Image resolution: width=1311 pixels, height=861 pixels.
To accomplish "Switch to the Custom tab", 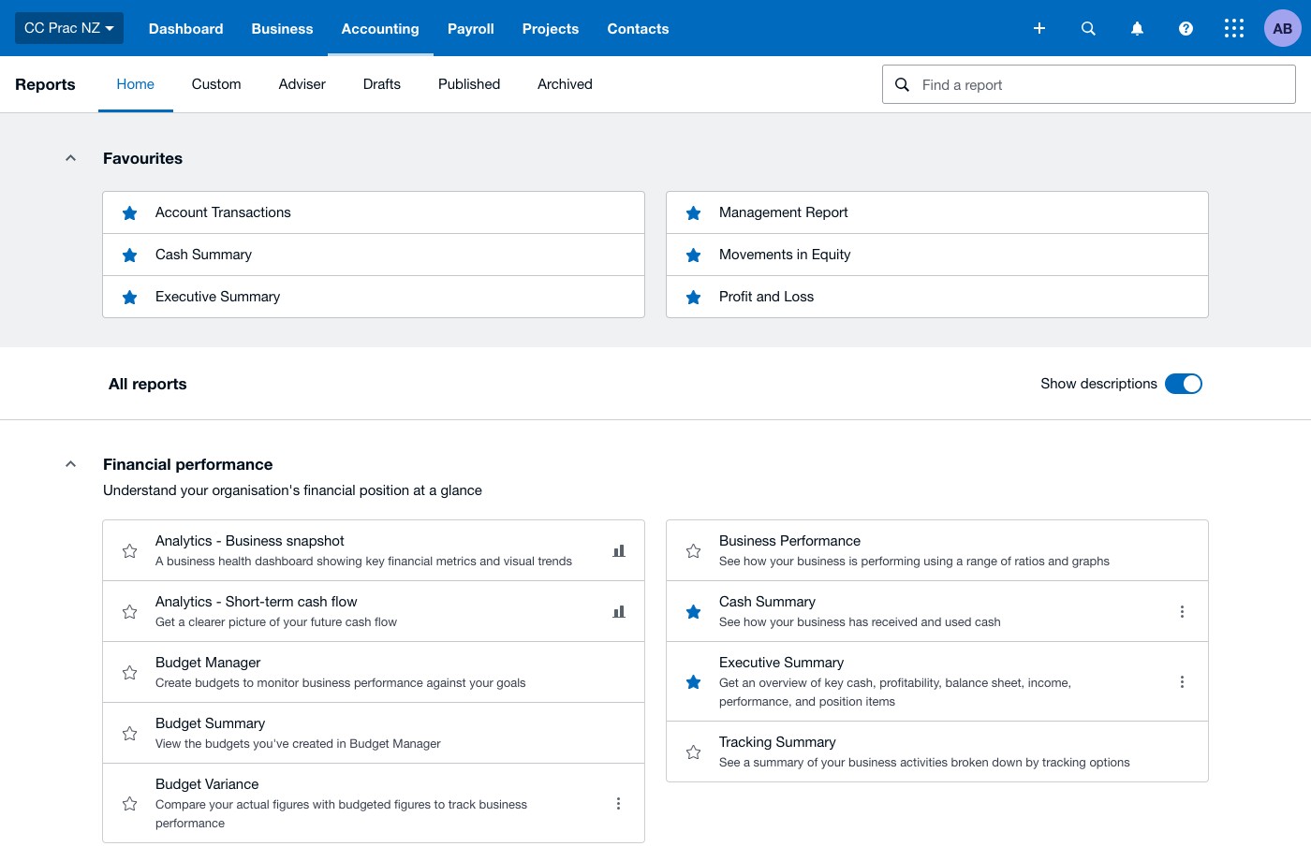I will tap(216, 84).
